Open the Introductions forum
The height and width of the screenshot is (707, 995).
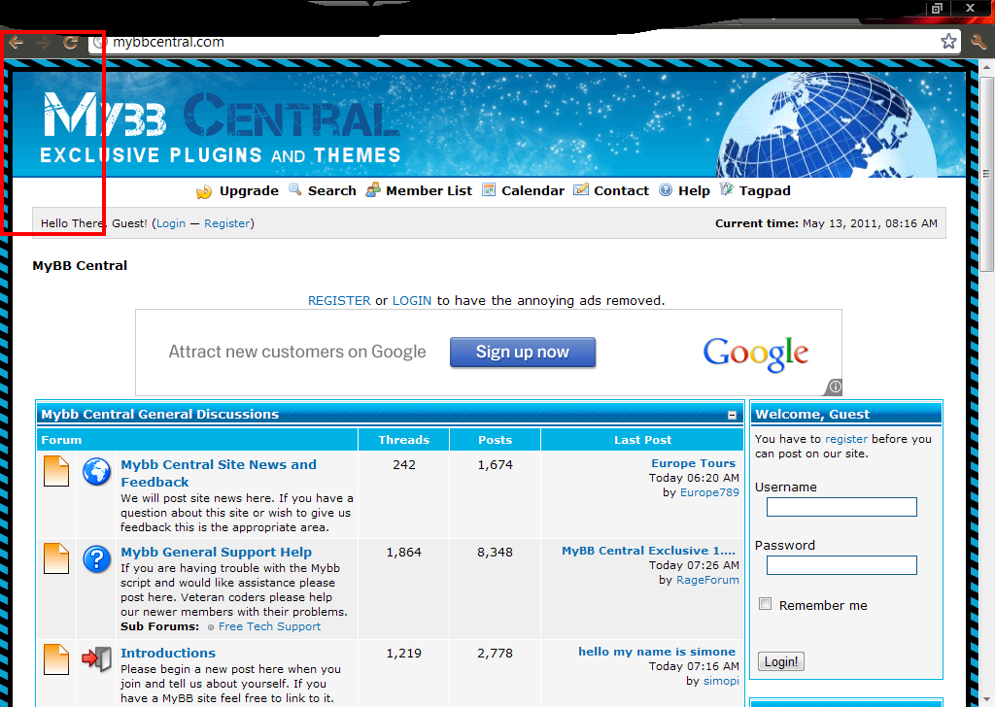[168, 654]
